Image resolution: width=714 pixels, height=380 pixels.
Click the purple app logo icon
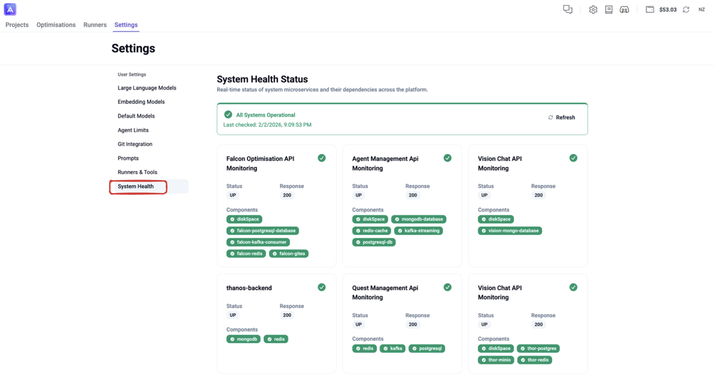click(x=10, y=9)
